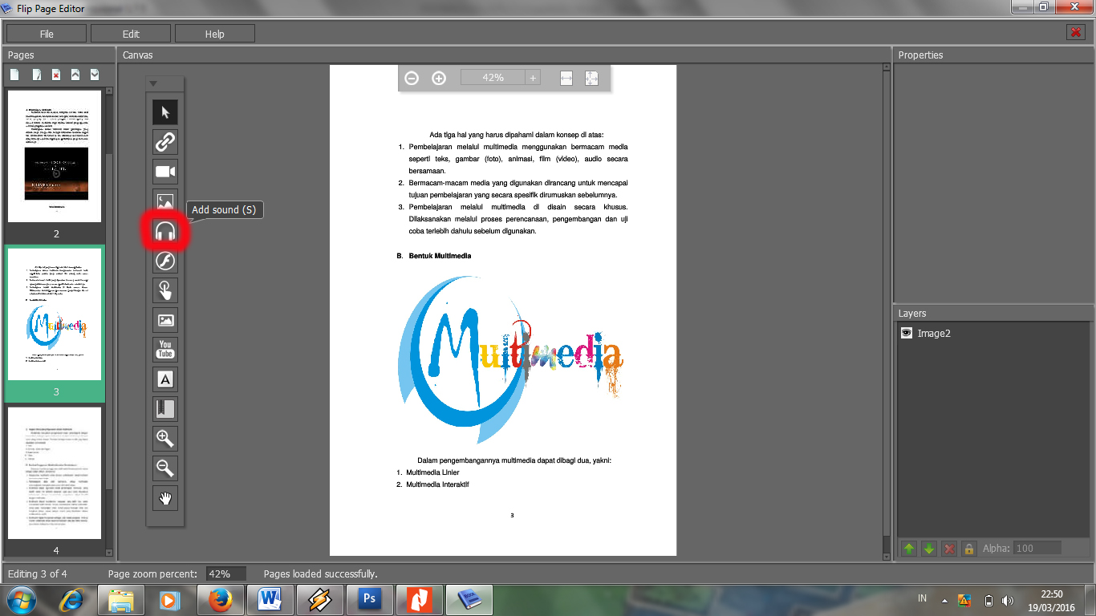1096x616 pixels.
Task: Click the 42% zoom field on canvas bar
Action: [x=493, y=78]
